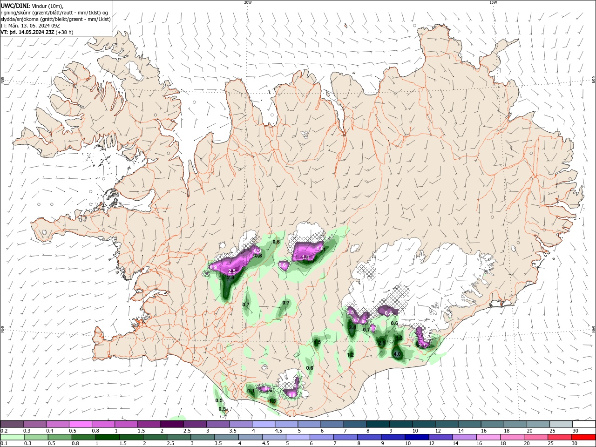Click the '4.0' precipitation value

point(397,354)
